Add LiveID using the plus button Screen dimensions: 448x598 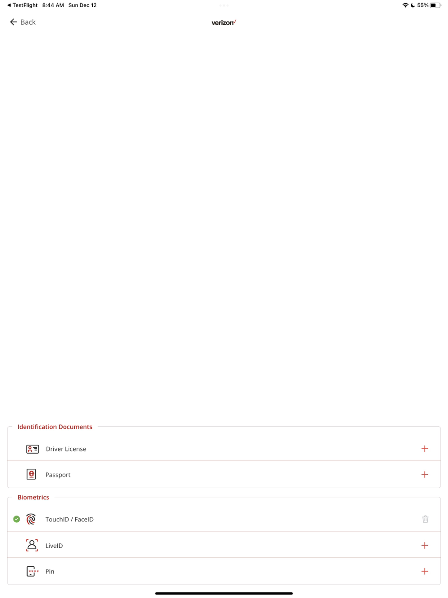425,545
